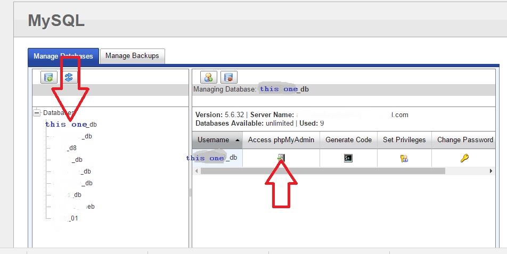Select the 'this one_db' username cell
The height and width of the screenshot is (254, 507).
(217, 158)
